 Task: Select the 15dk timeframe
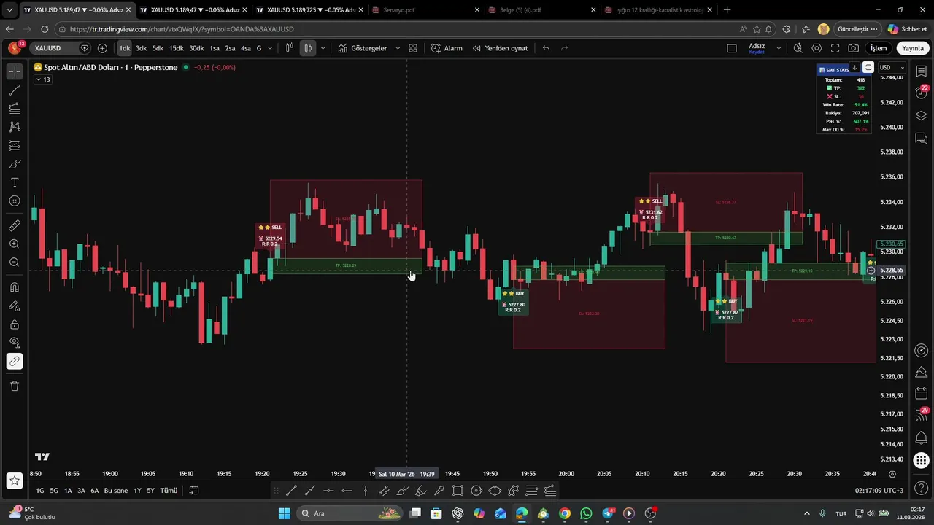pos(177,48)
